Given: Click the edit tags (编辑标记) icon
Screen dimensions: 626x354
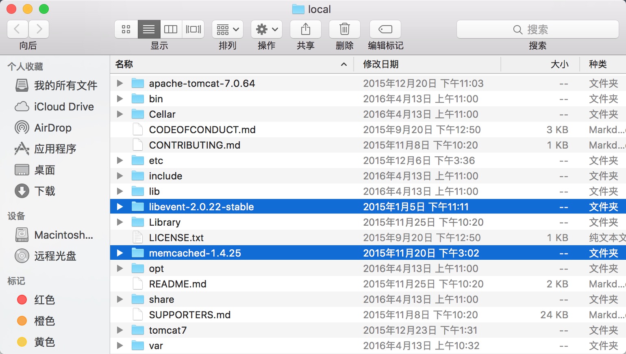Looking at the screenshot, I should pyautogui.click(x=385, y=29).
